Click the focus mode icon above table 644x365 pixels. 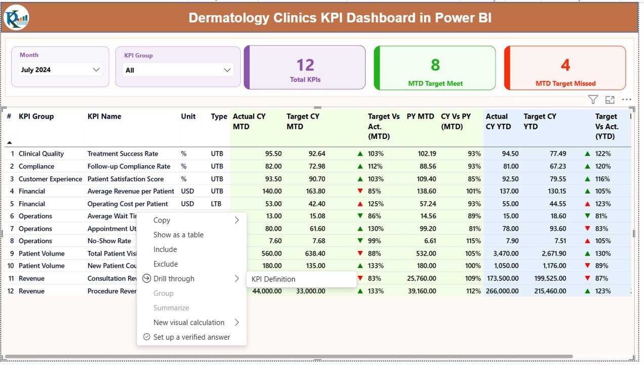point(610,100)
